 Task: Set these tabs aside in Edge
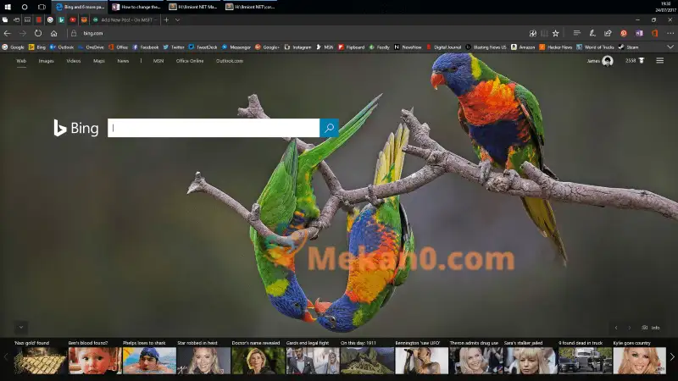point(16,19)
